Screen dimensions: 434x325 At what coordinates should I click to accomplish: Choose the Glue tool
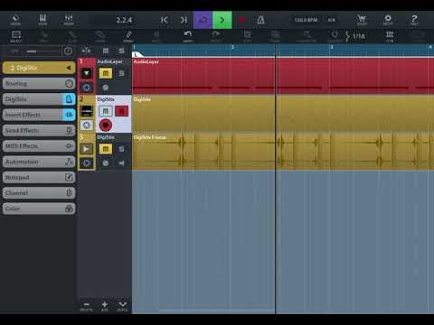pos(72,36)
